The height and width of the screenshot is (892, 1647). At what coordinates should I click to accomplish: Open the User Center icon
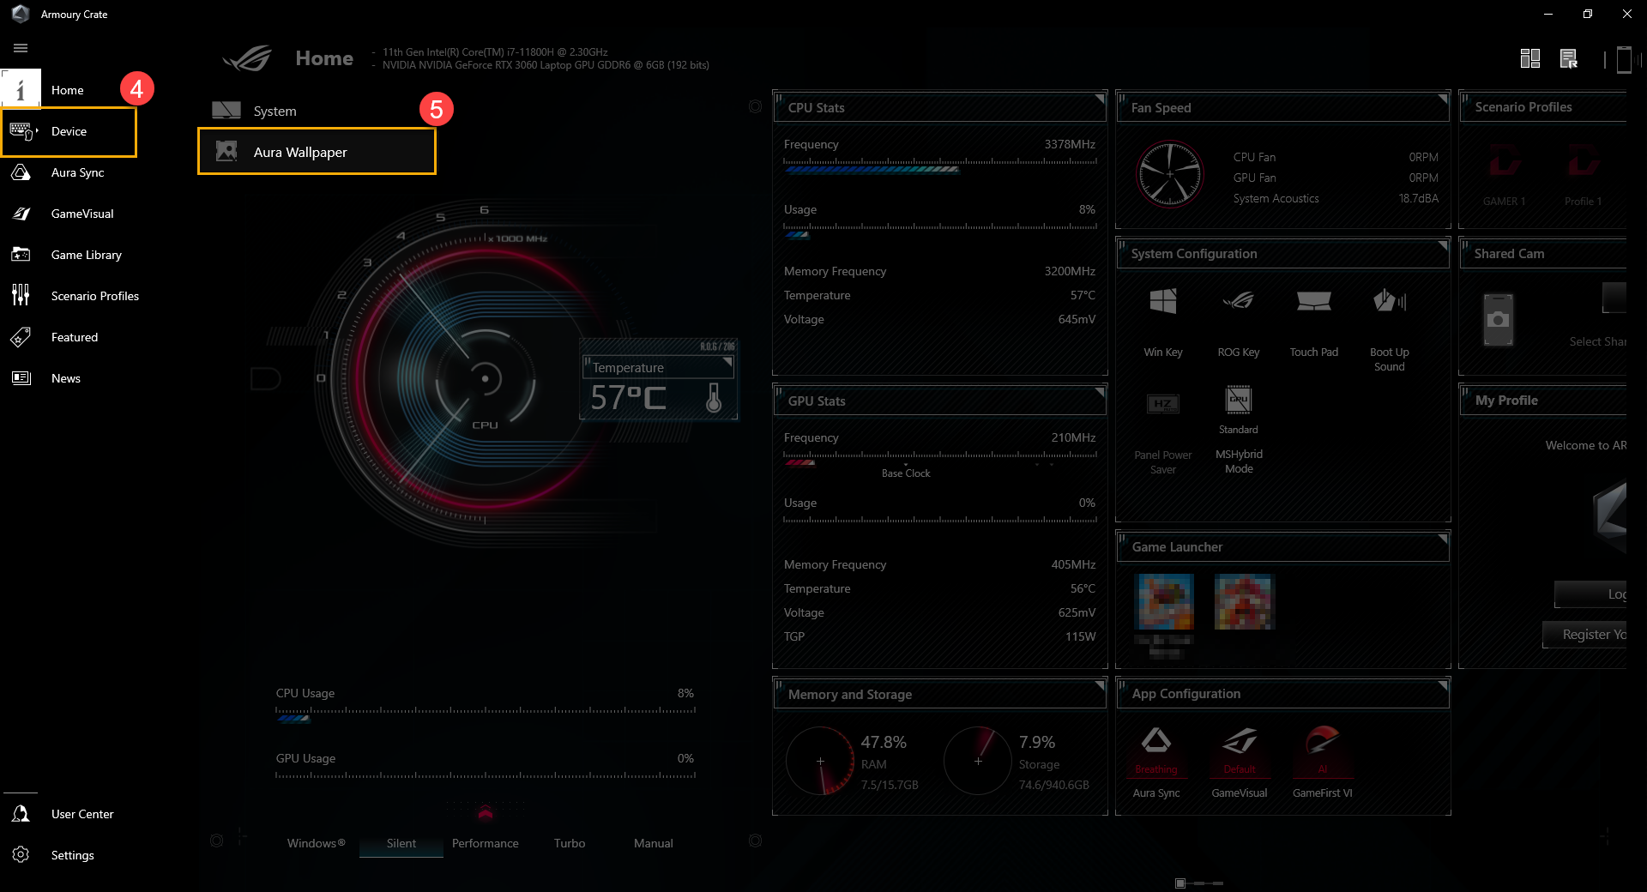pyautogui.click(x=21, y=814)
